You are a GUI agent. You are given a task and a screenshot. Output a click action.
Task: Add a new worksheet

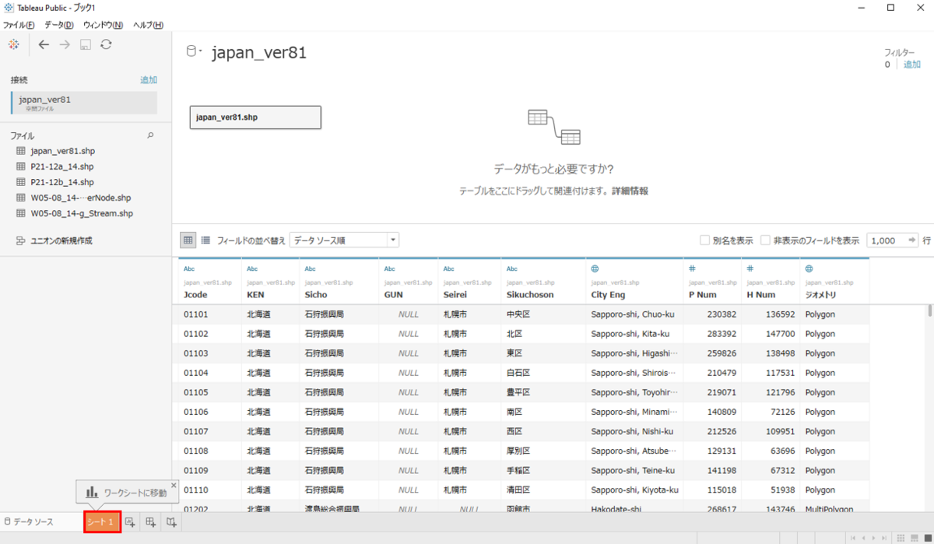point(131,521)
